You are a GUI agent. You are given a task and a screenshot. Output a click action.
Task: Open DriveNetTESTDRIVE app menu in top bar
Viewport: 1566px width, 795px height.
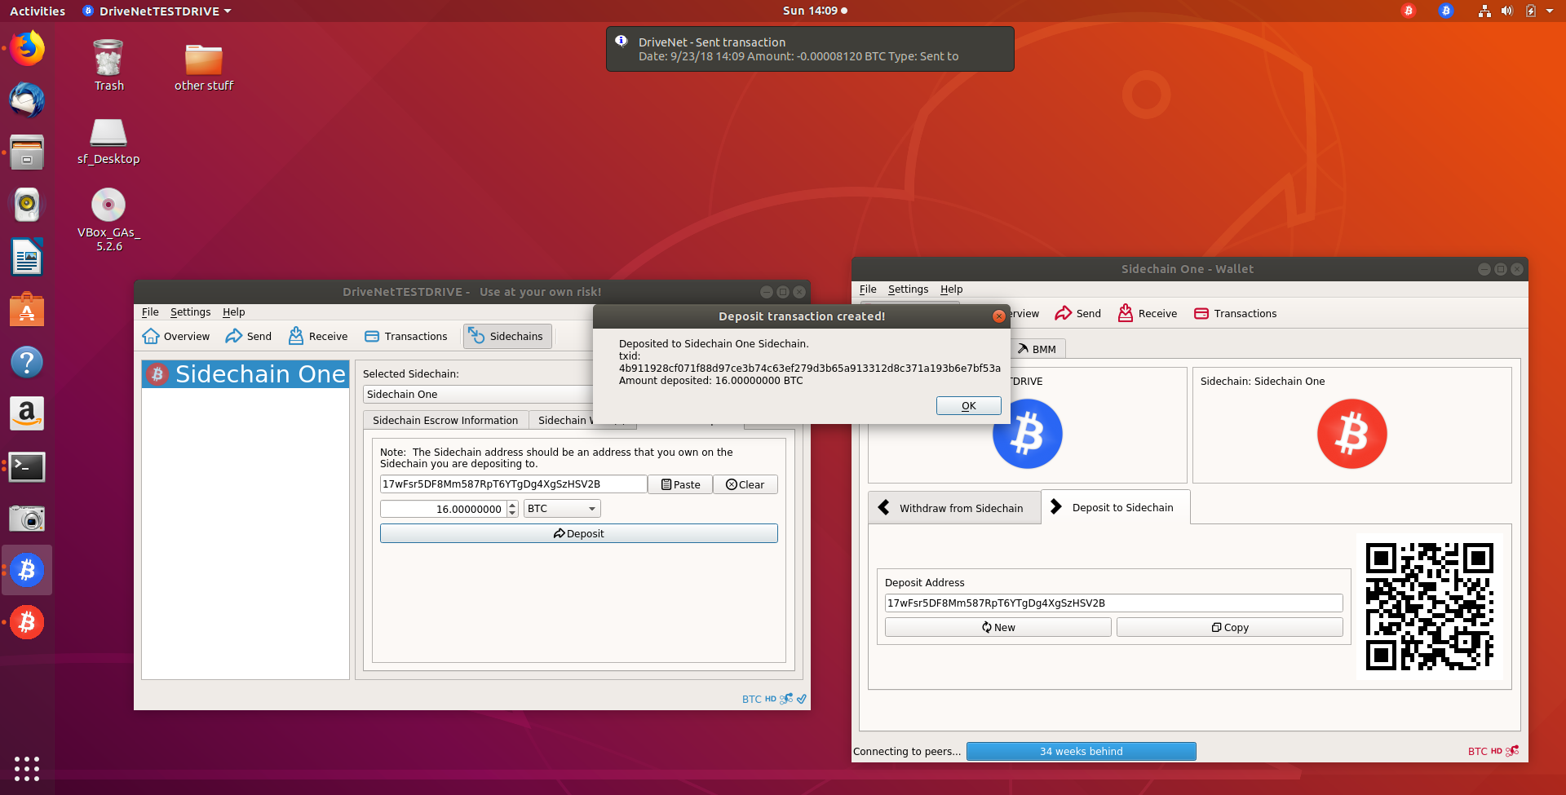[x=157, y=11]
